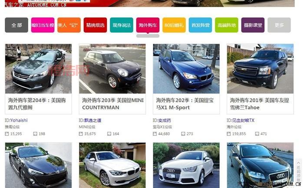Click the views icon beside 159,855

point(229,134)
